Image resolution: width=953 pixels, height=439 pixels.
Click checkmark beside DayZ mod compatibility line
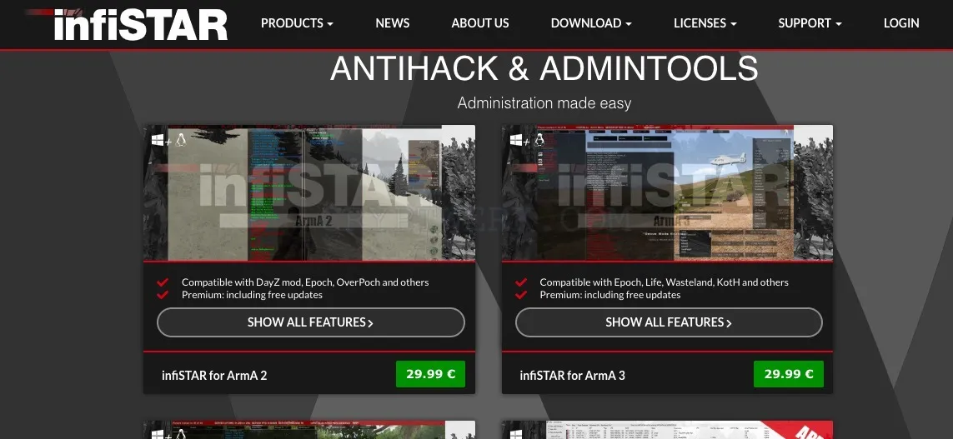coord(163,282)
